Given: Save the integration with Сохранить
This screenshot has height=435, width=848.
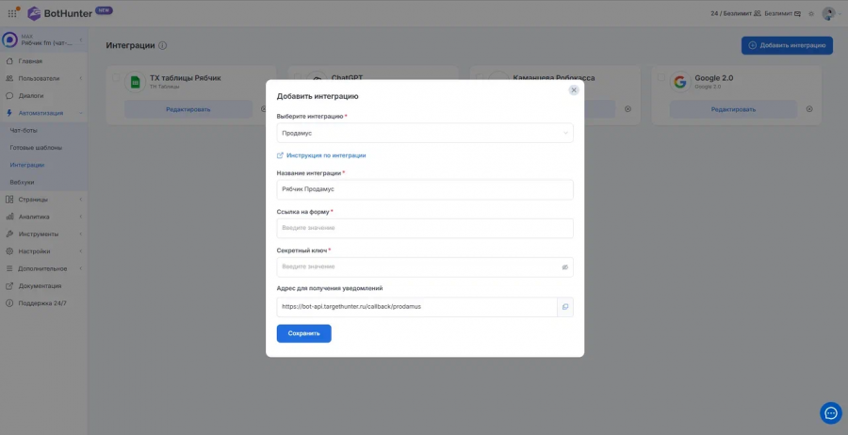Looking at the screenshot, I should pyautogui.click(x=304, y=333).
